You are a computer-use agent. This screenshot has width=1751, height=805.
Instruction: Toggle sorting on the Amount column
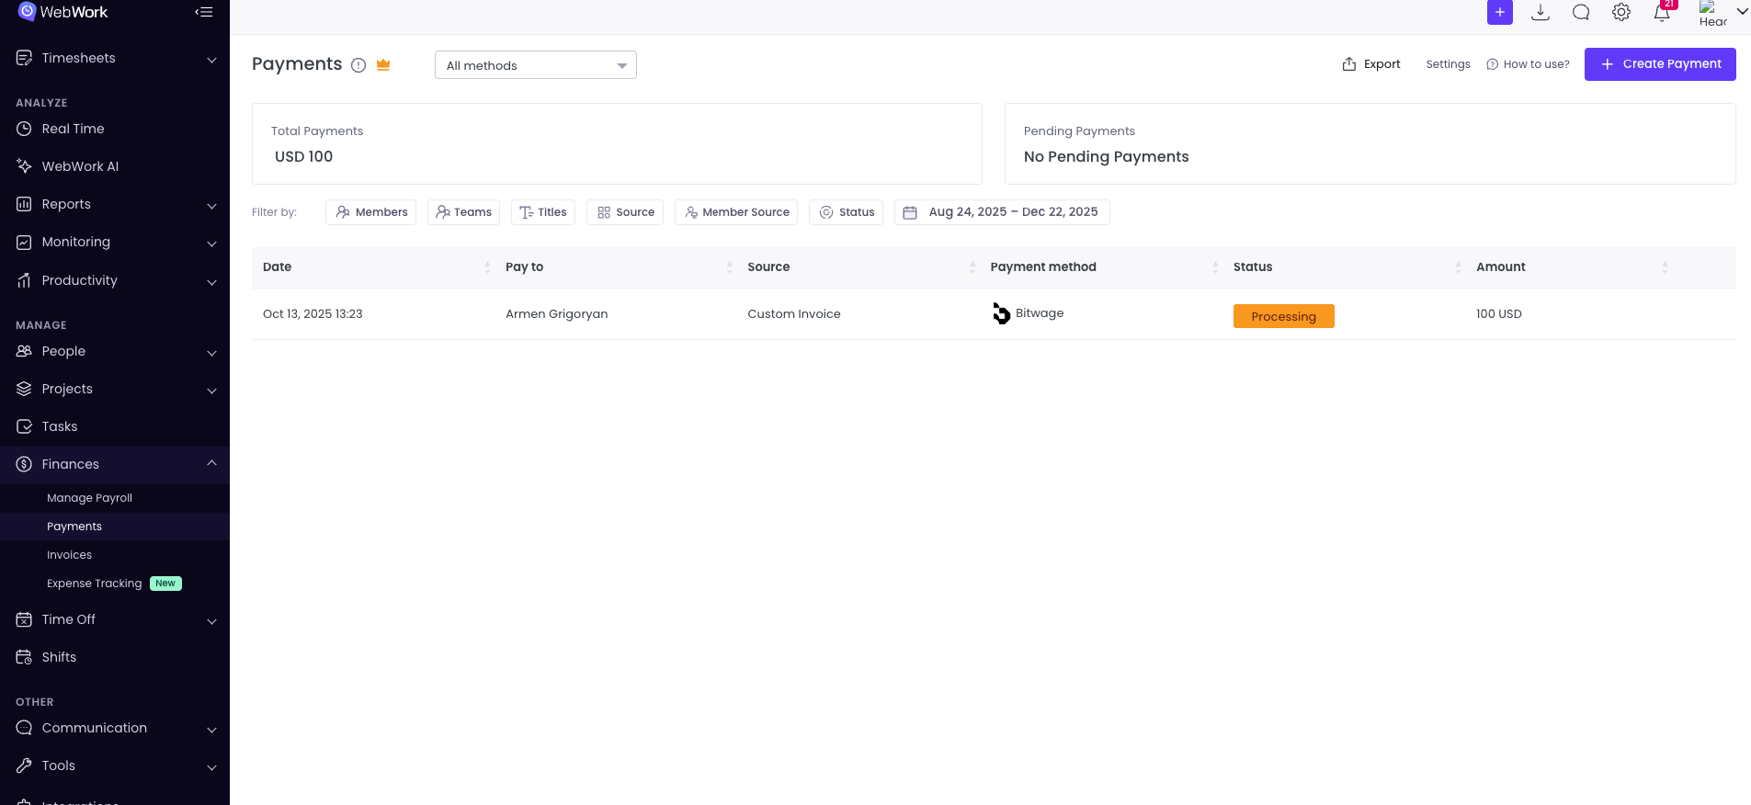[1664, 267]
